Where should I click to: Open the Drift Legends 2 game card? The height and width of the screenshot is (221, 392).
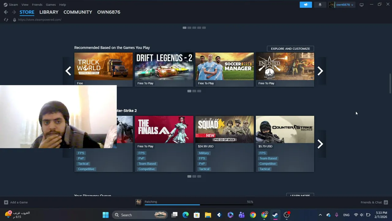point(164,69)
